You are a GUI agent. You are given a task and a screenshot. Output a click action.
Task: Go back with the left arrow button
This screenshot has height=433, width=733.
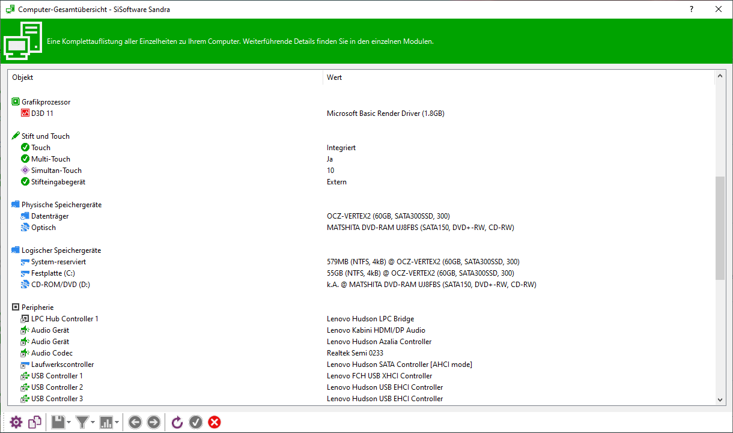click(x=135, y=422)
